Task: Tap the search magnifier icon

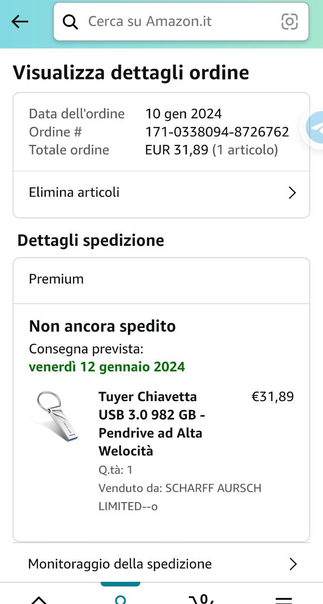Action: 70,22
